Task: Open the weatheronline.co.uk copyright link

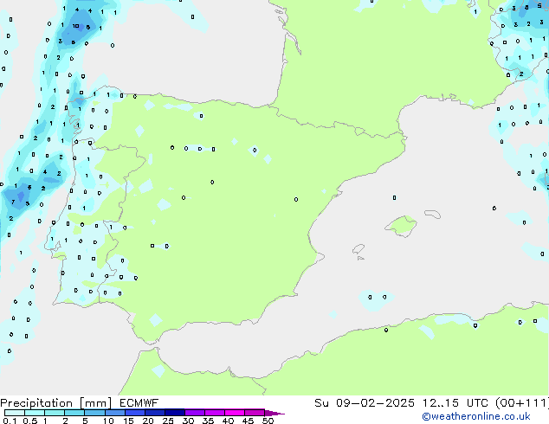Action: tap(476, 416)
